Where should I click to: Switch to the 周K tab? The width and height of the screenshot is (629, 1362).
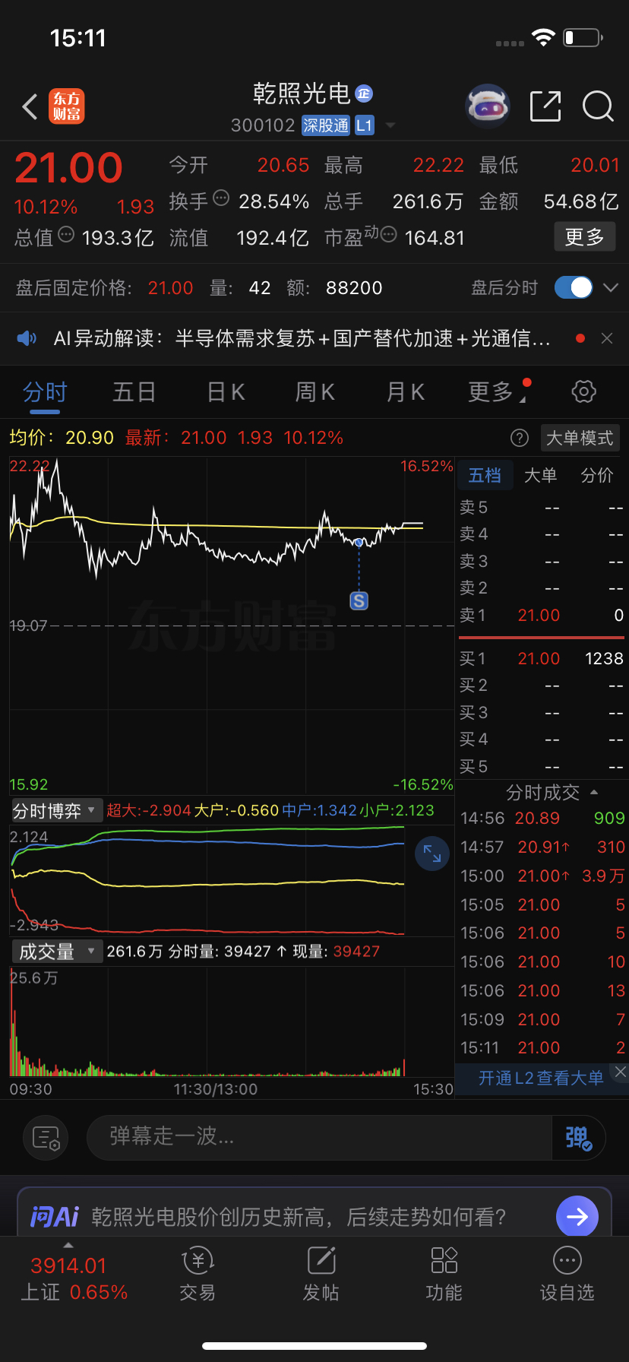(x=314, y=392)
